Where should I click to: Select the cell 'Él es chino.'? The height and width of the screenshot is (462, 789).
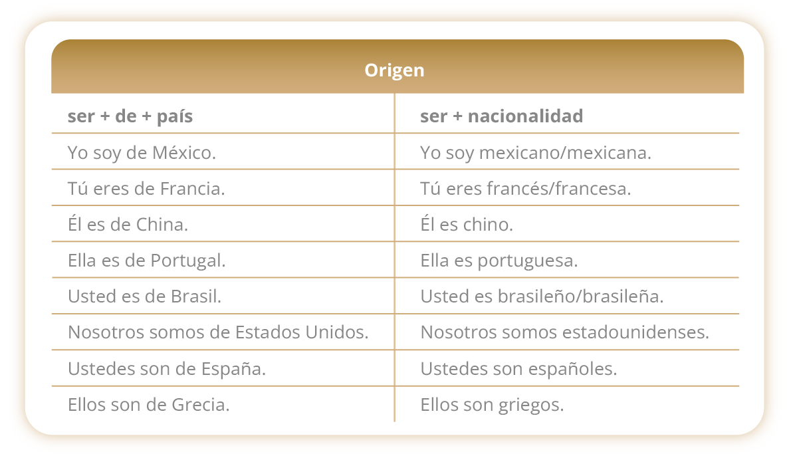[x=467, y=224]
